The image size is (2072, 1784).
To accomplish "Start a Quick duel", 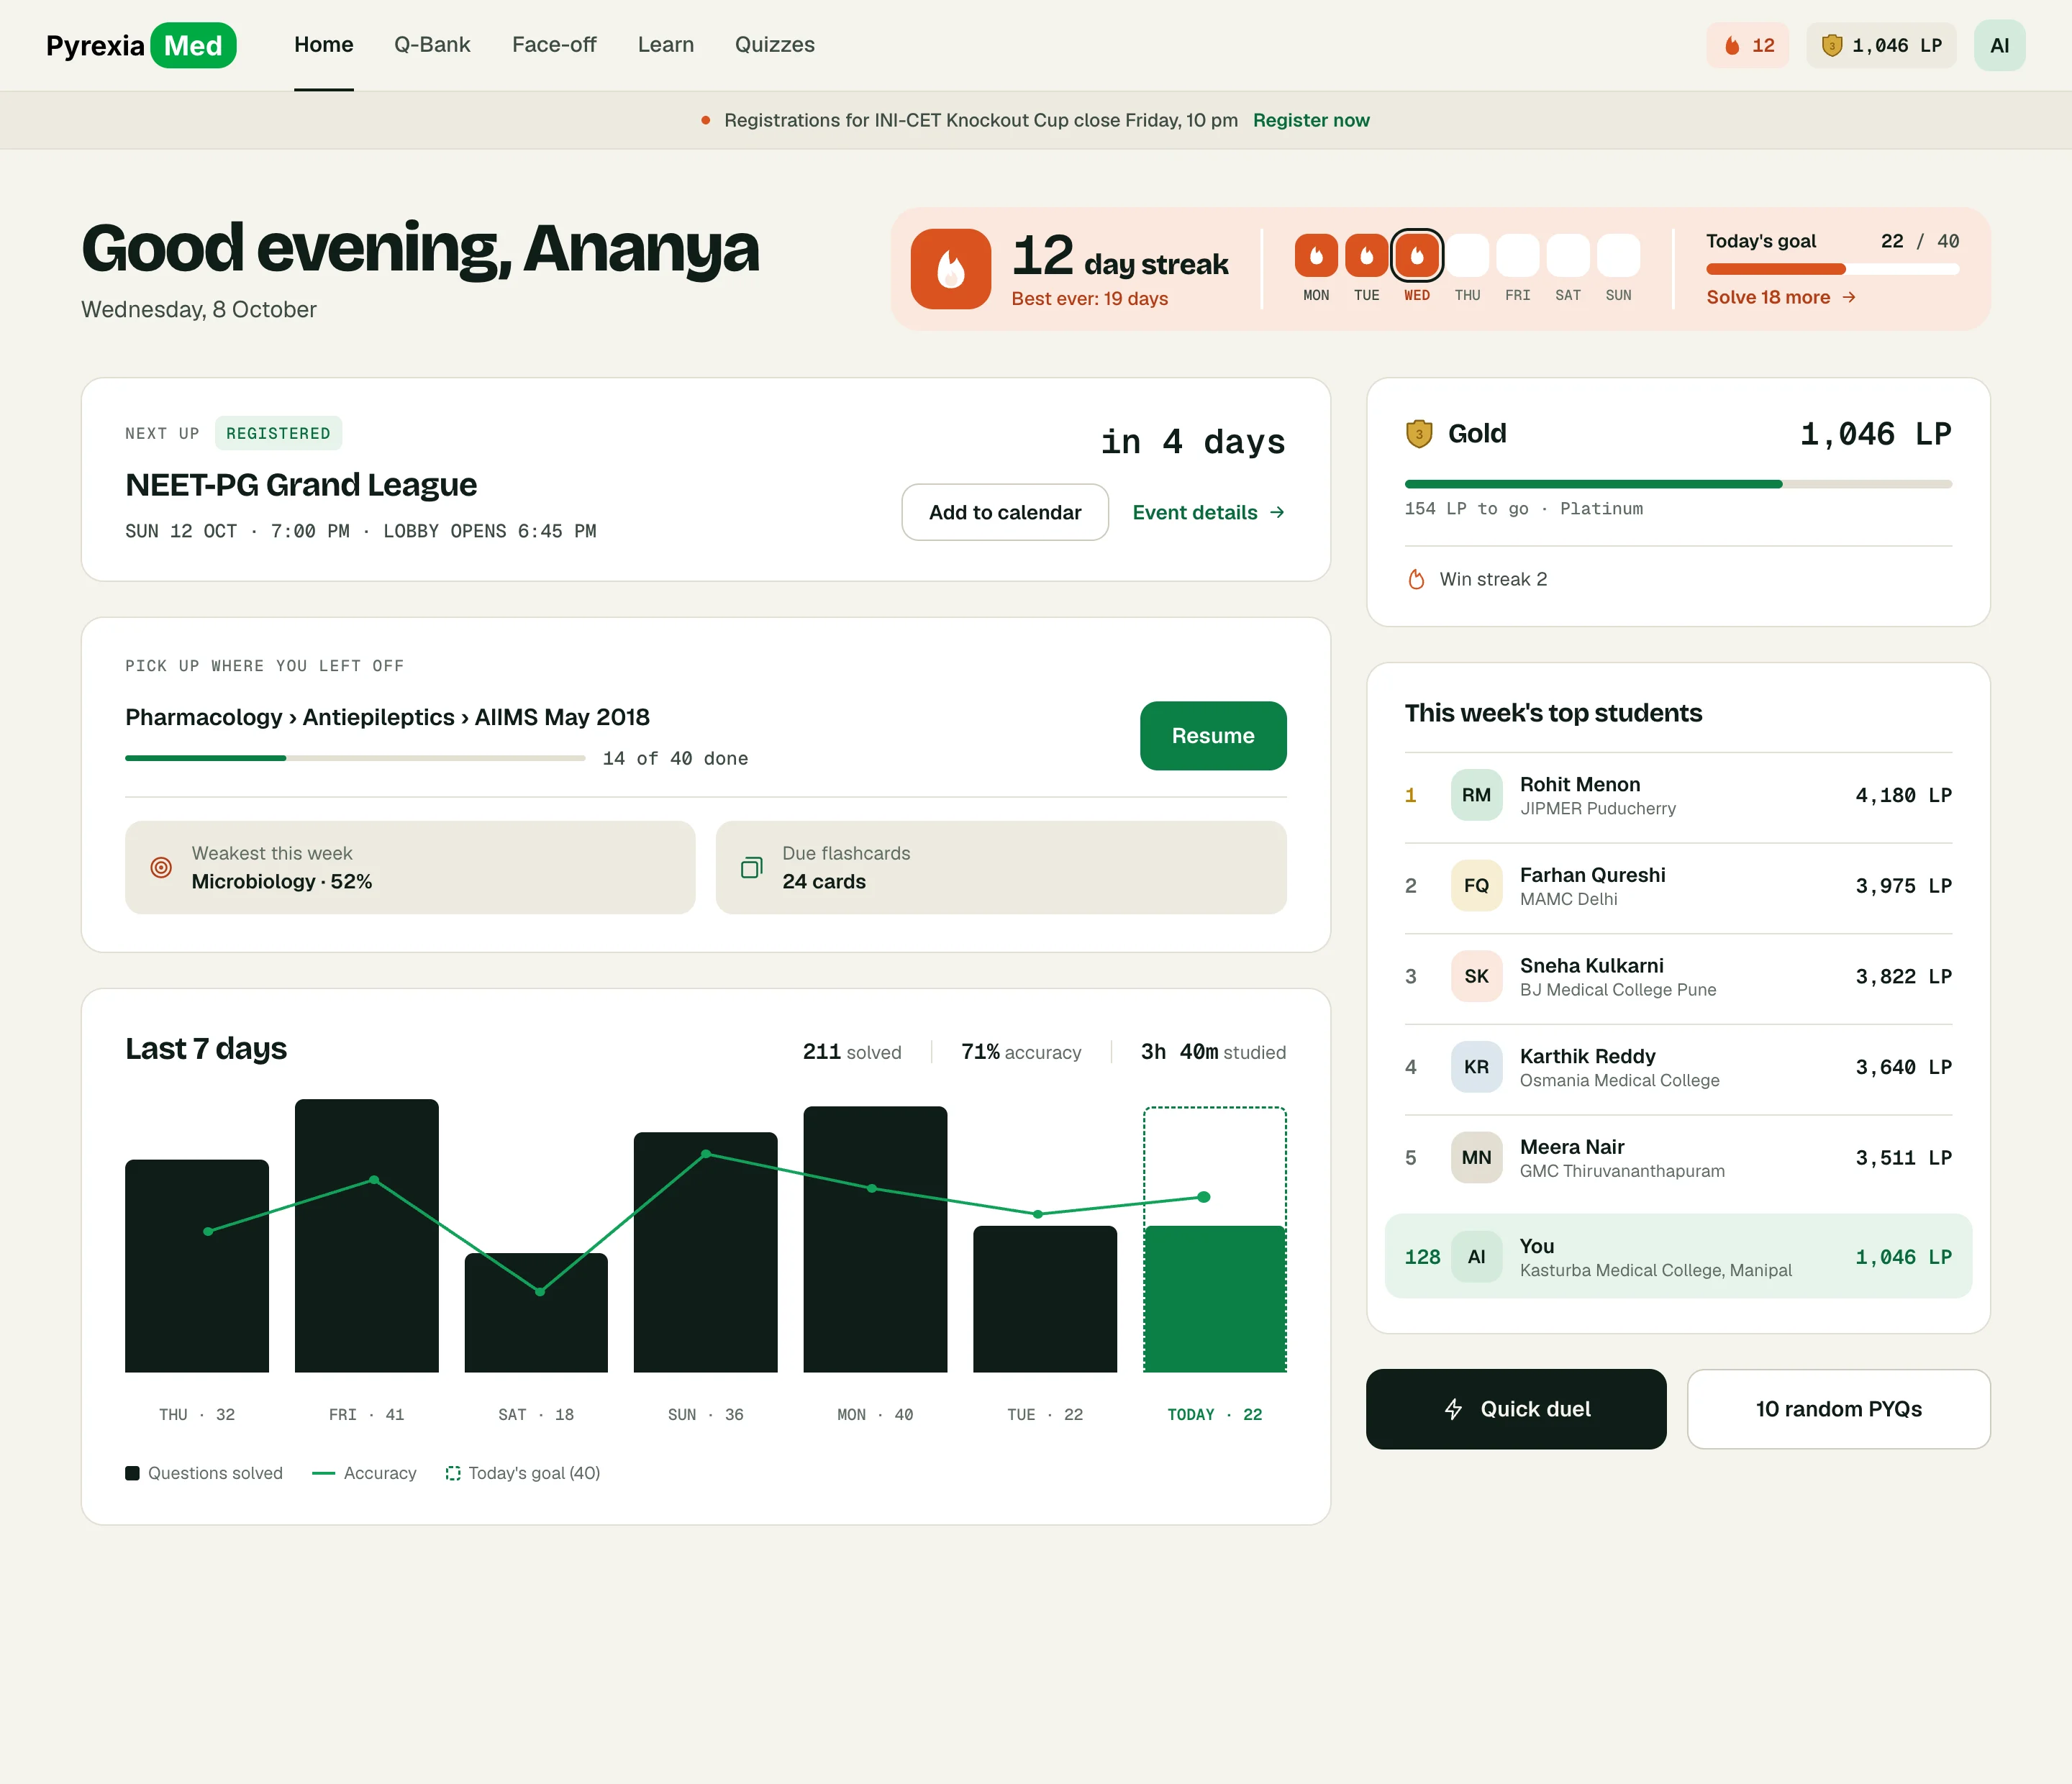I will 1516,1409.
